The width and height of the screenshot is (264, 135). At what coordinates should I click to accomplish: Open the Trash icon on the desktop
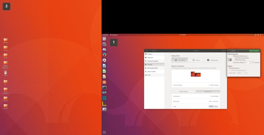[x=6, y=73]
